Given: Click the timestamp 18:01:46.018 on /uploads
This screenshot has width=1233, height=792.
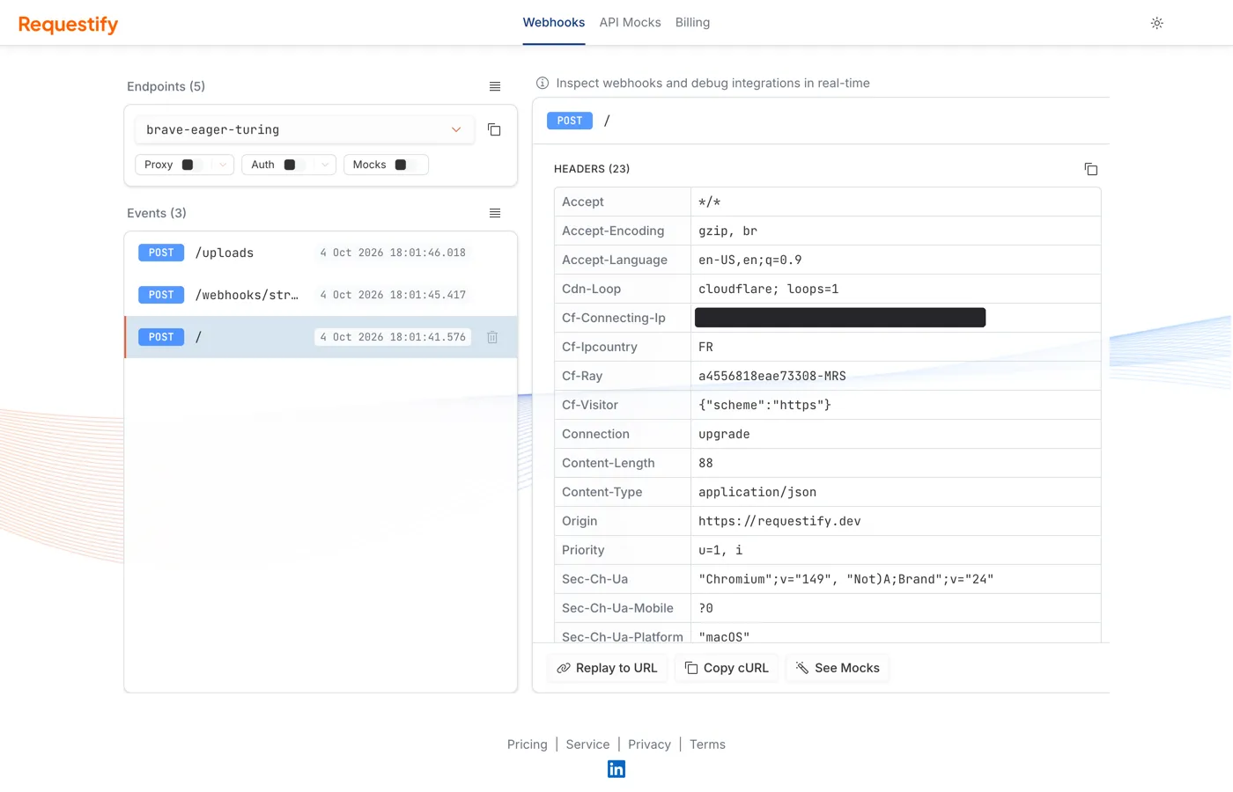Looking at the screenshot, I should click(393, 253).
